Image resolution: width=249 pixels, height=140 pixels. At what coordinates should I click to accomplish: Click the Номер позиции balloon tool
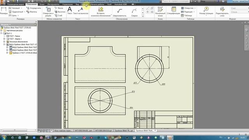point(206,11)
